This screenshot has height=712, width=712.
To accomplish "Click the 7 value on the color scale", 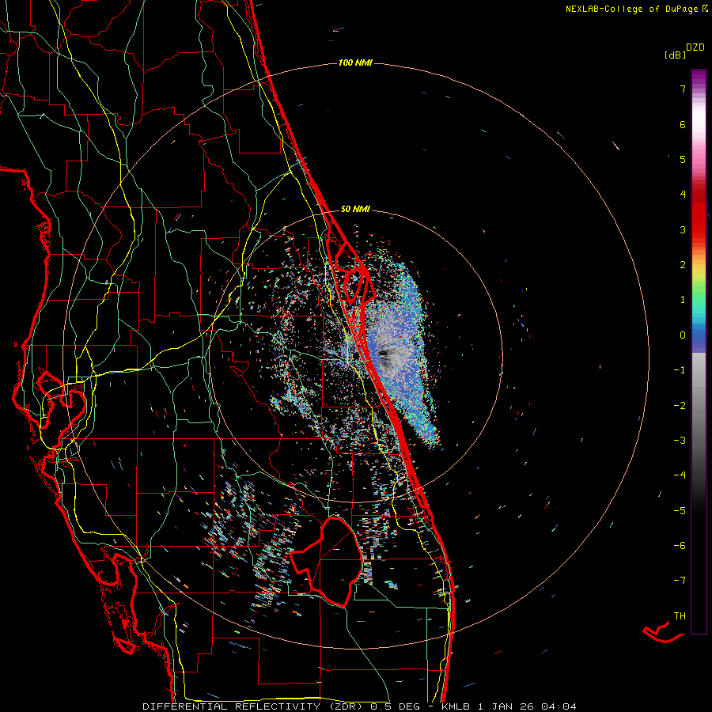I will [683, 89].
